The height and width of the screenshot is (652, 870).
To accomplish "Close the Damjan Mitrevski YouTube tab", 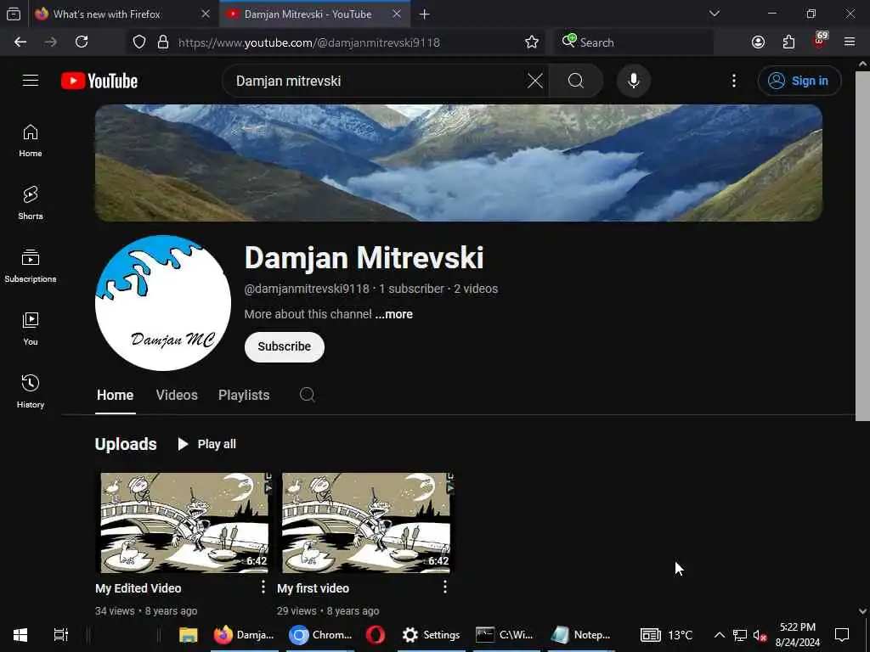I will pyautogui.click(x=397, y=14).
